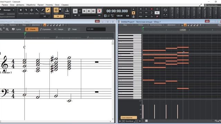Screen dimensions: 221x124
Task: Open the Утилиты menu
Action: pos(49,5)
